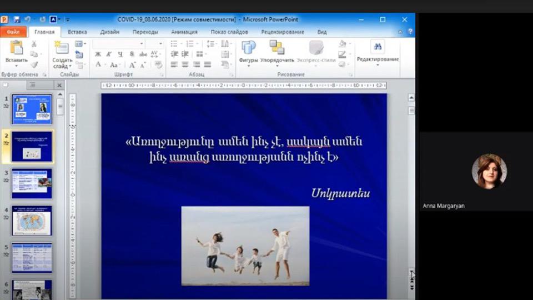Open the Дизайн ribbon tab
533x300 pixels.
pos(110,32)
